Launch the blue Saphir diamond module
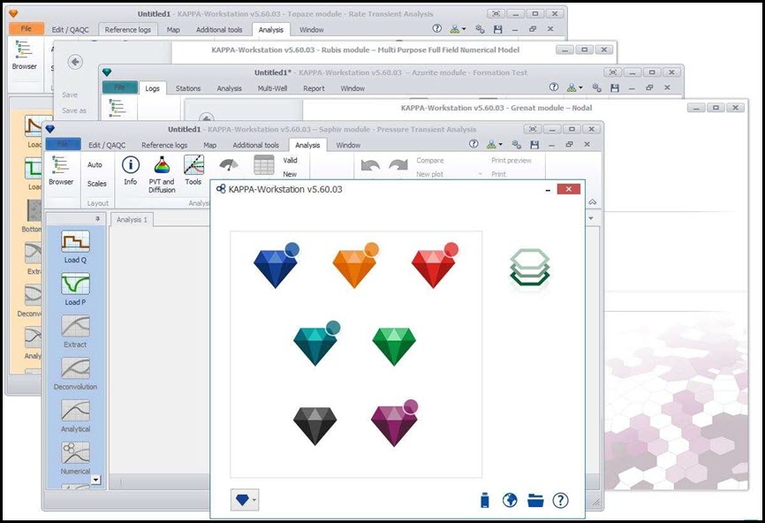Image resolution: width=765 pixels, height=523 pixels. [x=276, y=266]
